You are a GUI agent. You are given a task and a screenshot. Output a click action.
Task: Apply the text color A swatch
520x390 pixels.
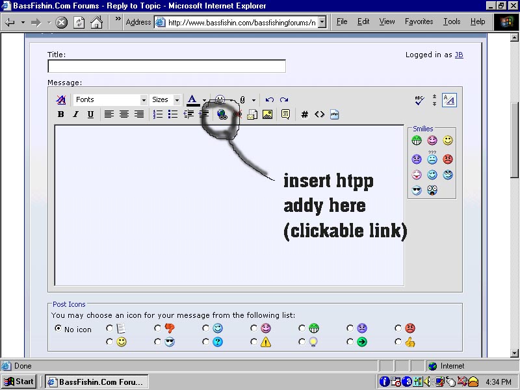pyautogui.click(x=192, y=100)
